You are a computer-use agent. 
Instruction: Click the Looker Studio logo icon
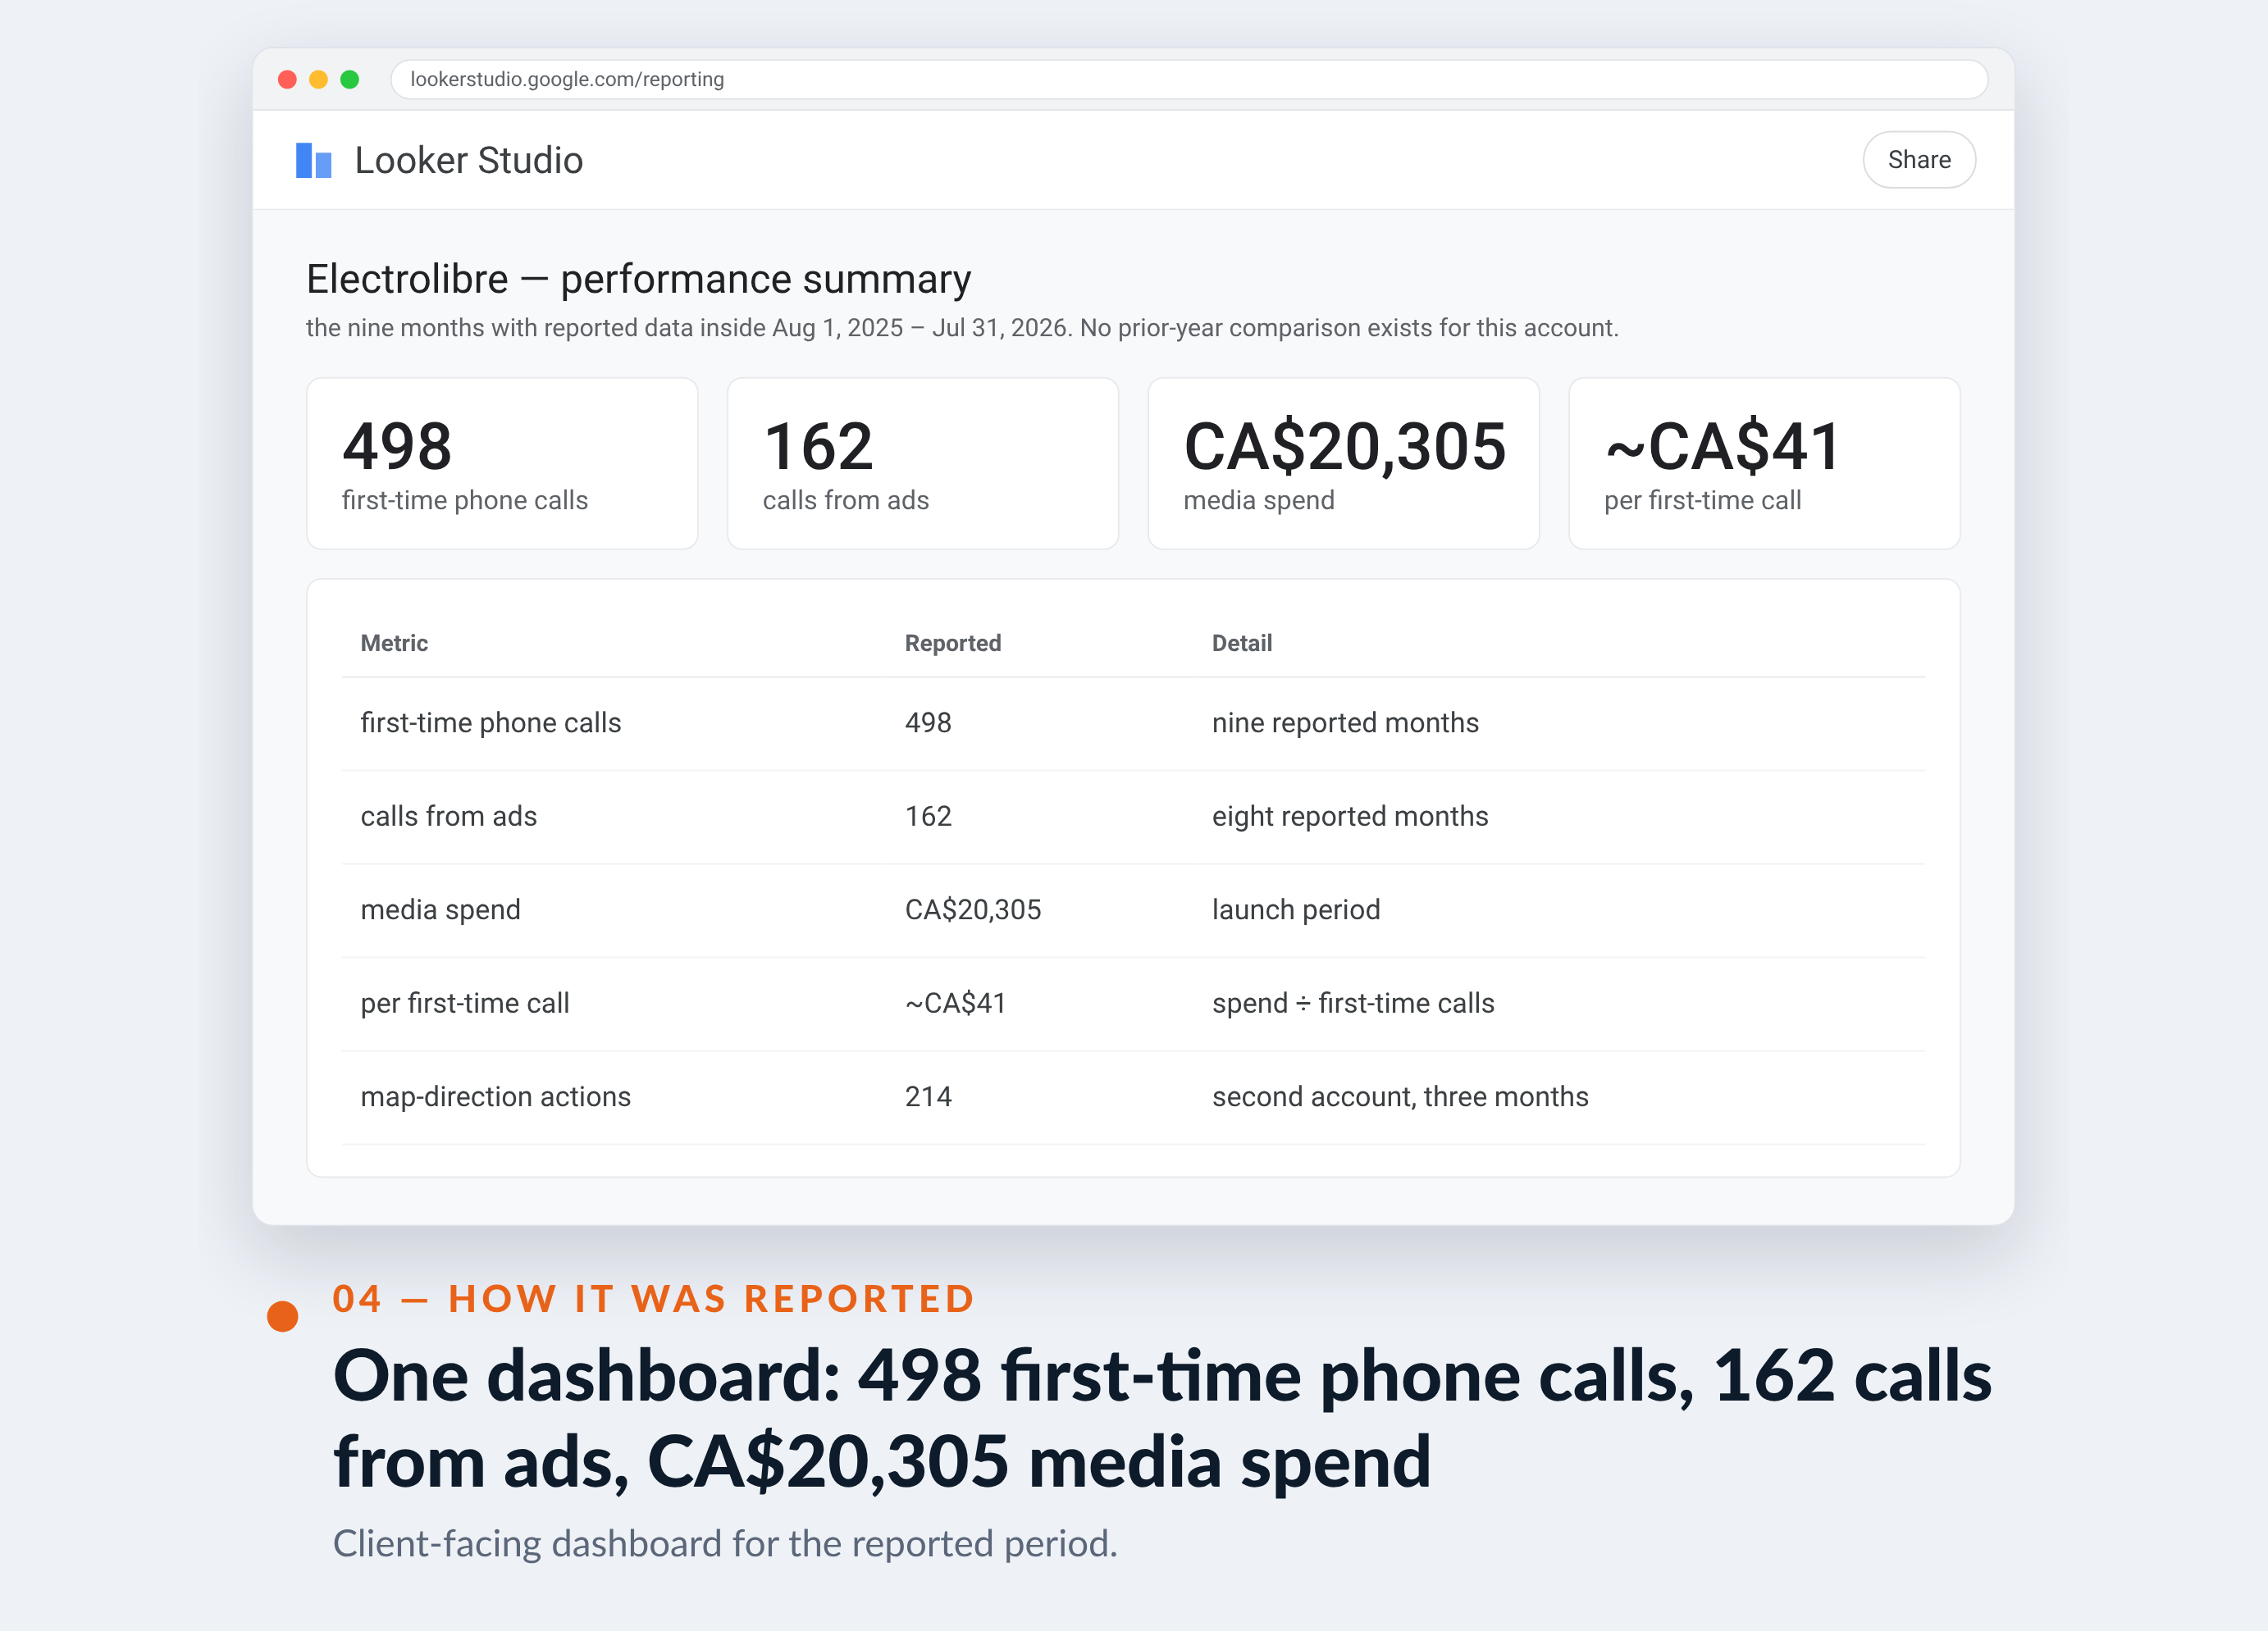pos(313,160)
